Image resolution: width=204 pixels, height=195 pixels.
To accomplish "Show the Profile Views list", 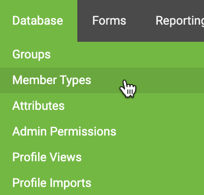I will [x=102, y=157].
